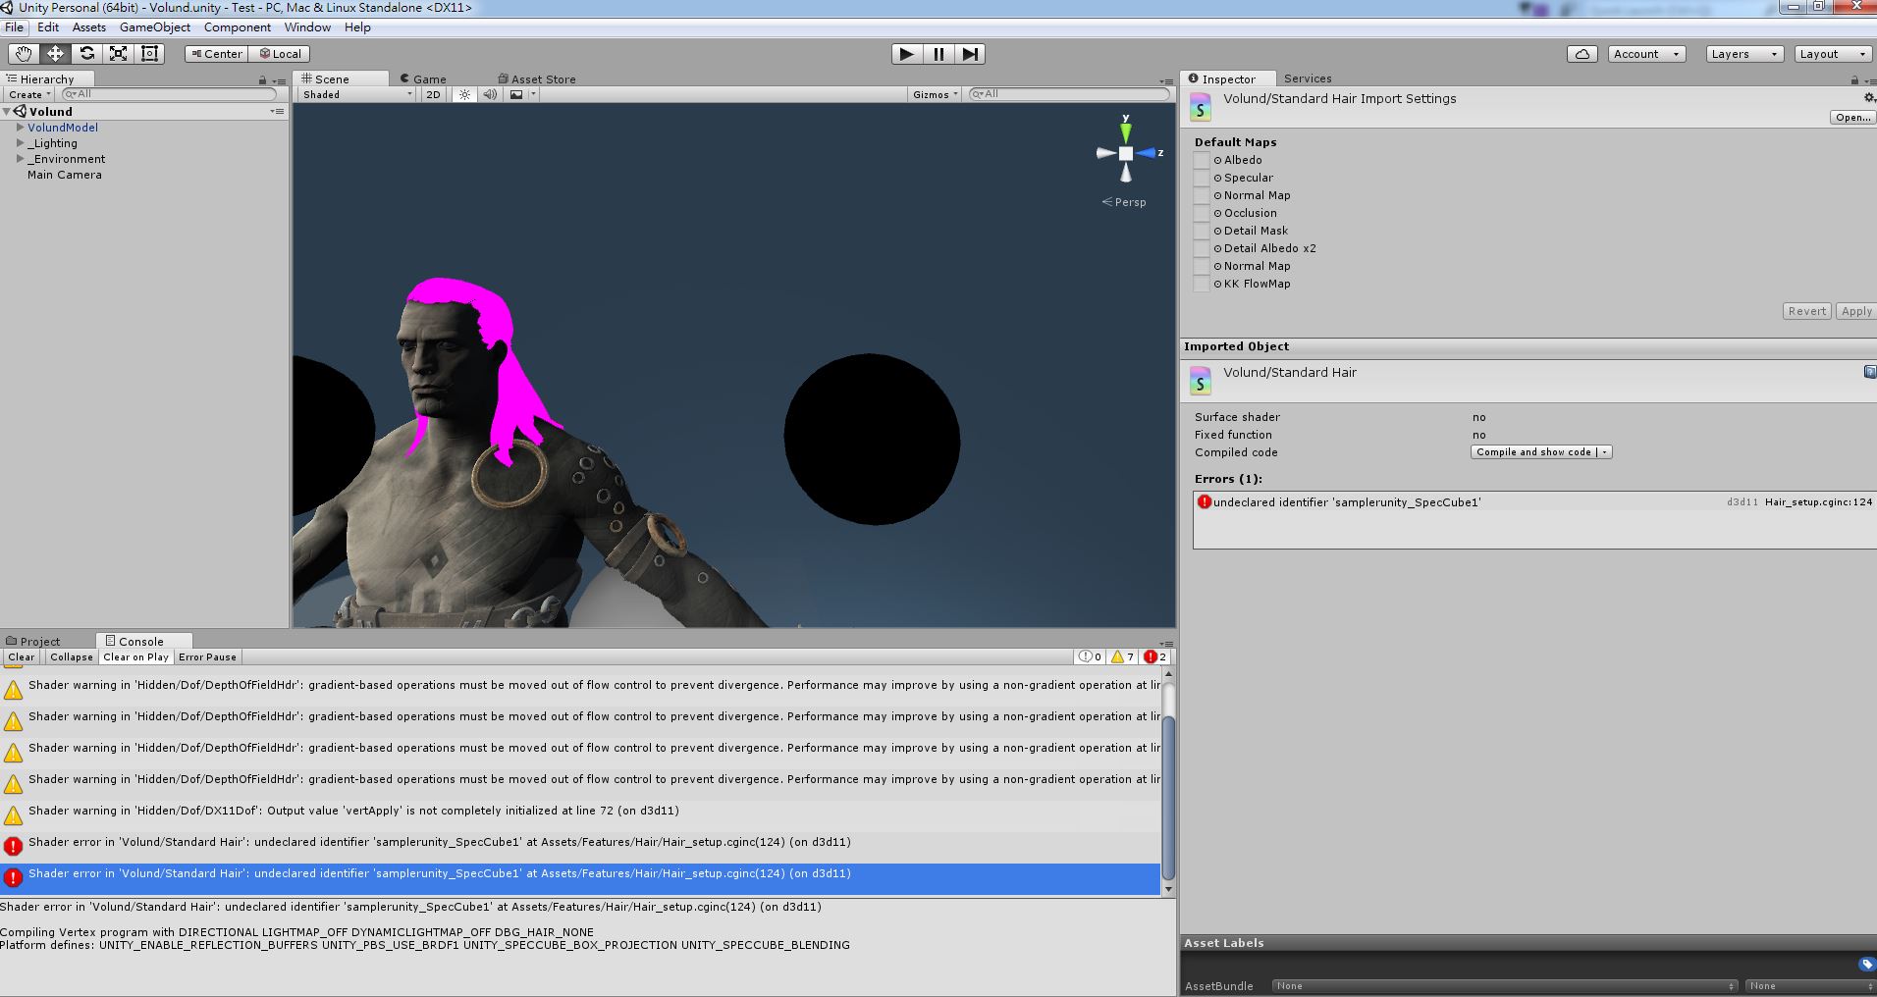
Task: Select the Rect transform tool
Action: pos(149,54)
